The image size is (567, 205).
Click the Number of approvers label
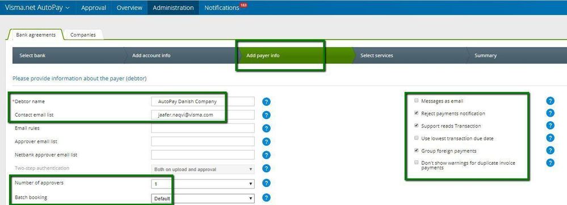(39, 183)
